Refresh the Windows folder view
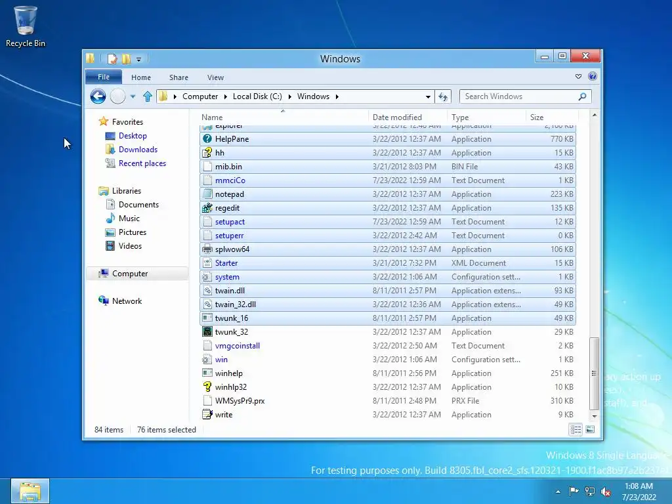This screenshot has height=504, width=672. pyautogui.click(x=443, y=96)
